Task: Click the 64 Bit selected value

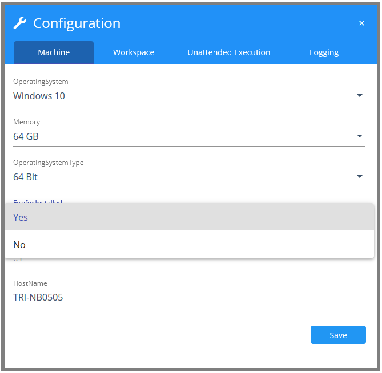Action: [26, 177]
